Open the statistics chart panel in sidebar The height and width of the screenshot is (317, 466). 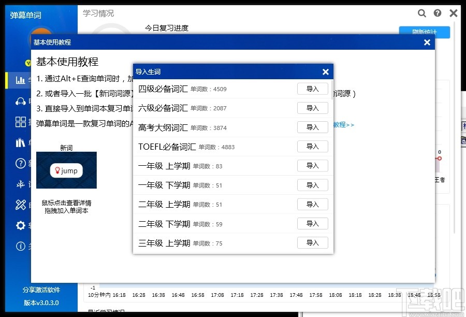point(21,80)
